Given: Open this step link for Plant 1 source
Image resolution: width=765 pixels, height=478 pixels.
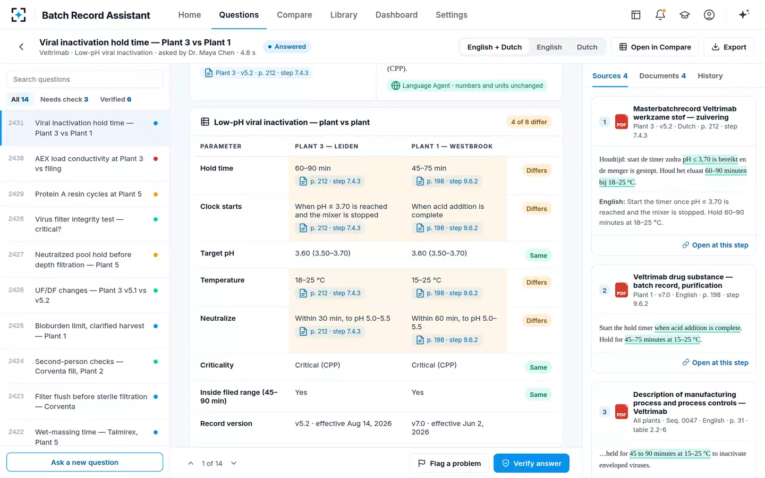Looking at the screenshot, I should (x=715, y=362).
